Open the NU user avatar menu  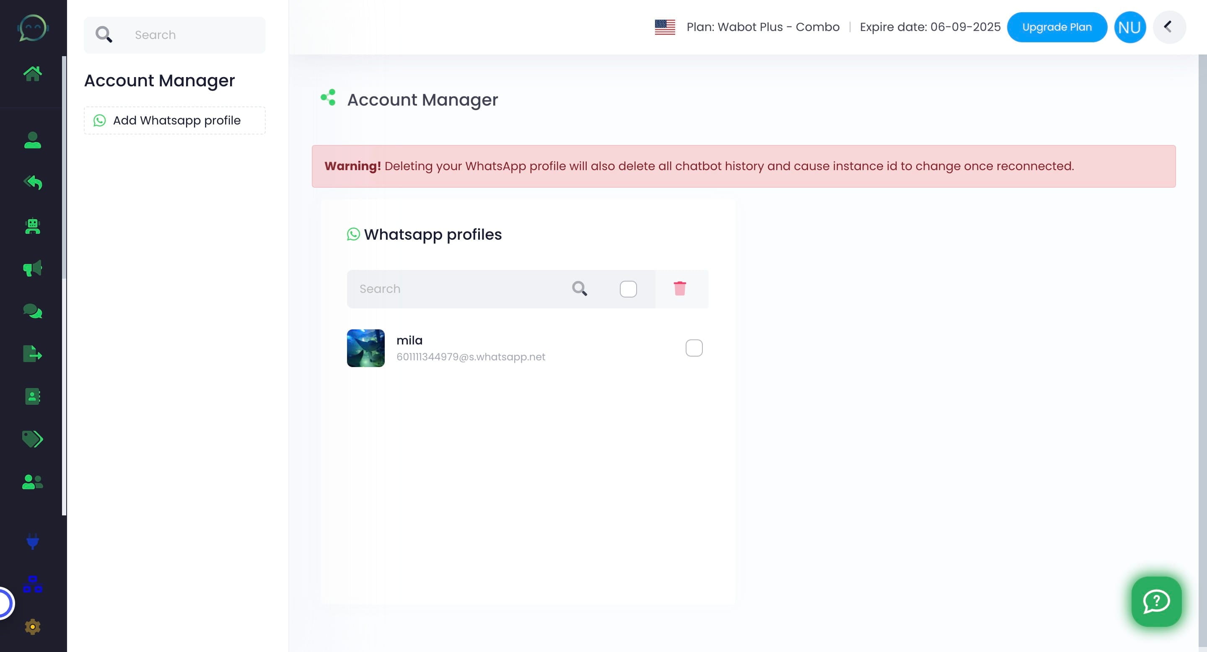1129,27
